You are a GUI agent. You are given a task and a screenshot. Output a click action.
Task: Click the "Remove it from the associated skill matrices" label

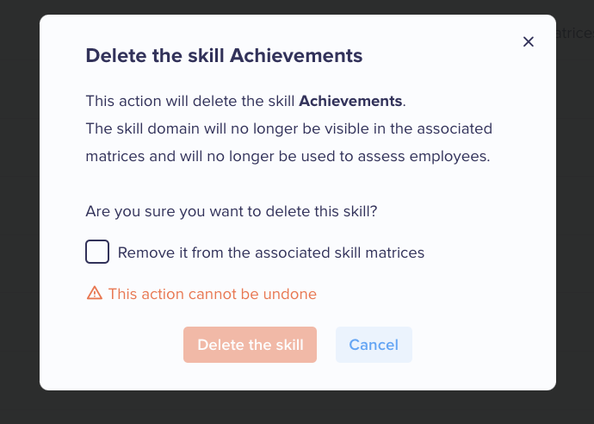(x=271, y=253)
